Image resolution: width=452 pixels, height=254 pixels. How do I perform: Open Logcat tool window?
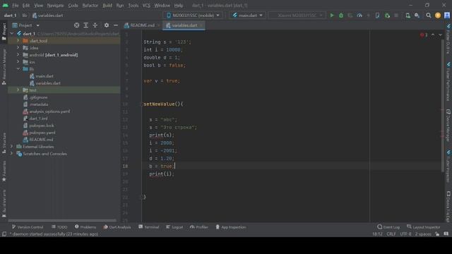(174, 227)
